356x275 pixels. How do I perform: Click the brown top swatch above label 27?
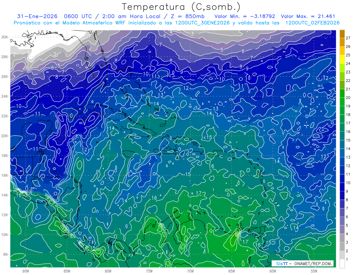(342, 34)
